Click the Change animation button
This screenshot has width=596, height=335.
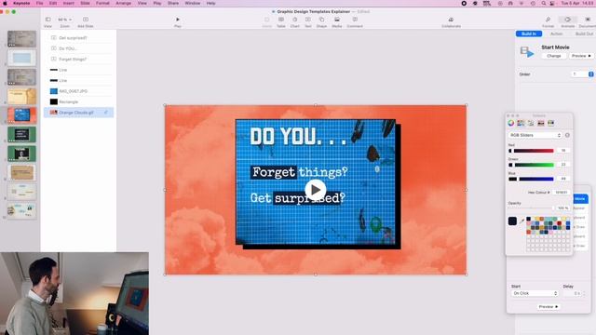[554, 56]
